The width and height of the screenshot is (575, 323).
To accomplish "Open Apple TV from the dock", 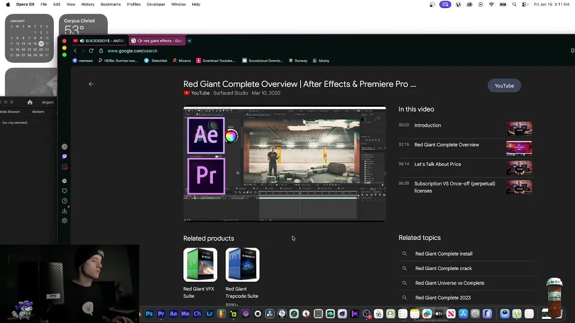I will pyautogui.click(x=439, y=314).
